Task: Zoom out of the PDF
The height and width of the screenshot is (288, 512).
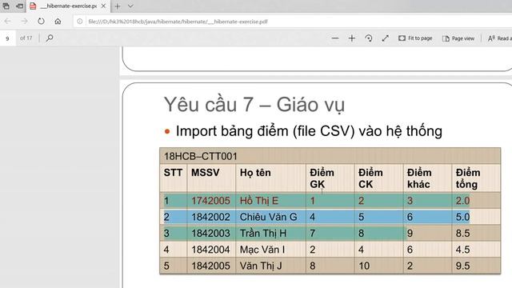Action: [334, 38]
